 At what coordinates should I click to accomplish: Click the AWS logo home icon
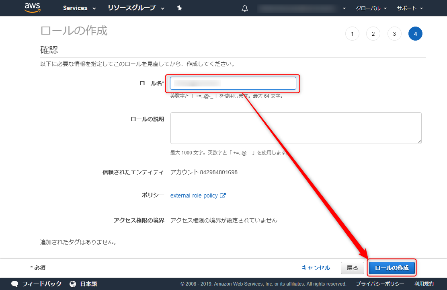[33, 8]
